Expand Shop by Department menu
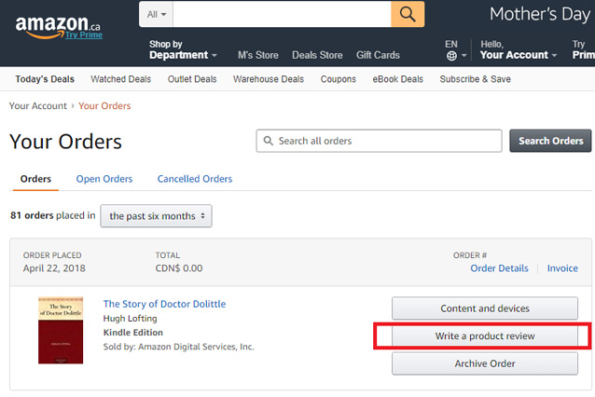Viewport: 595px width, 397px height. pyautogui.click(x=183, y=49)
